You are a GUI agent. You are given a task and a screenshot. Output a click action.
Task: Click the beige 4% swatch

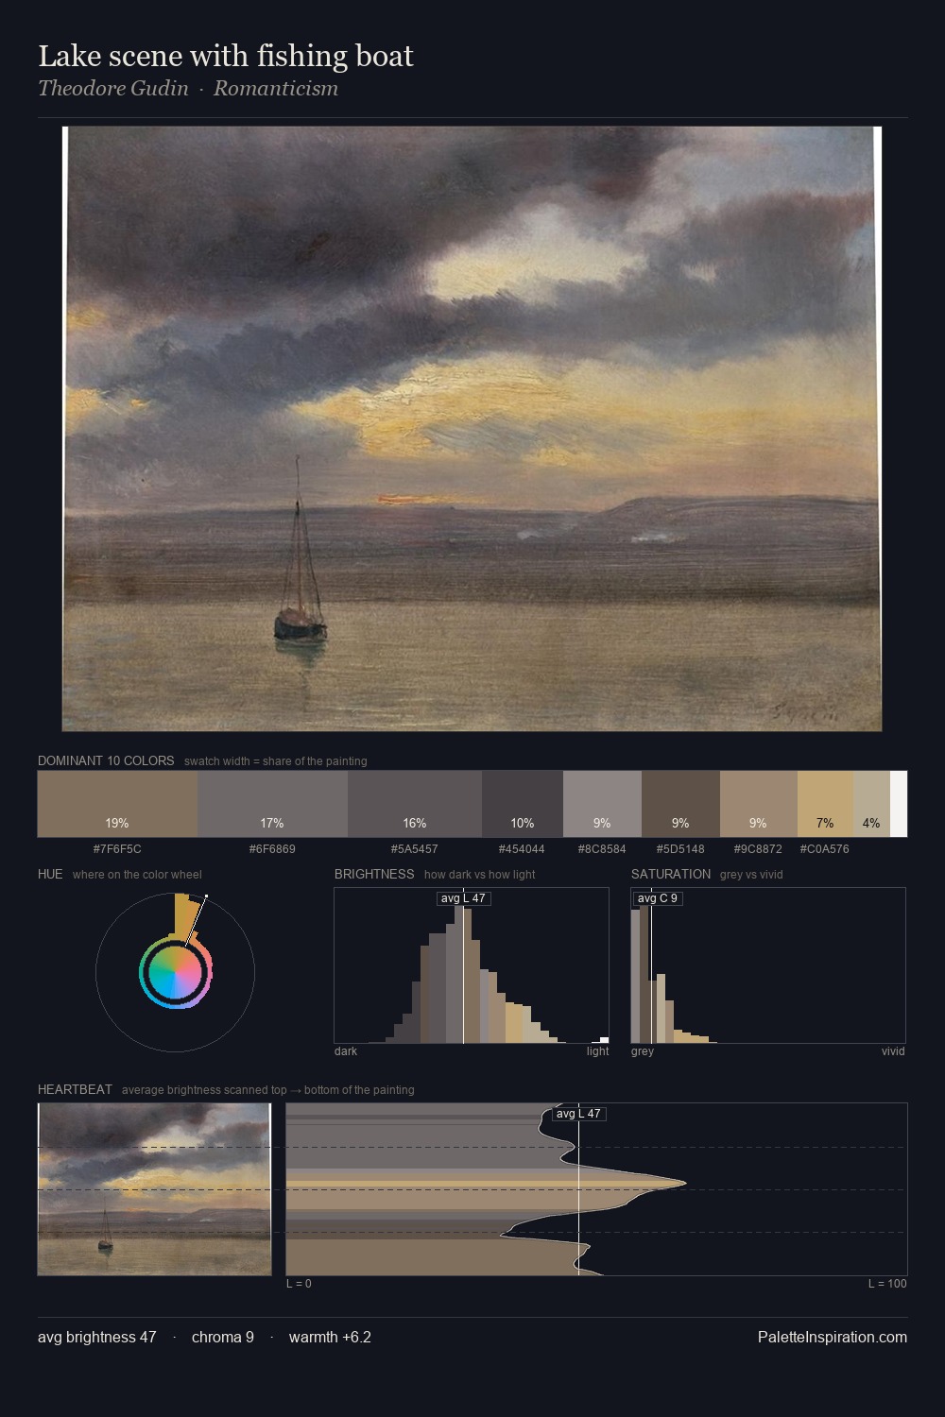(871, 804)
